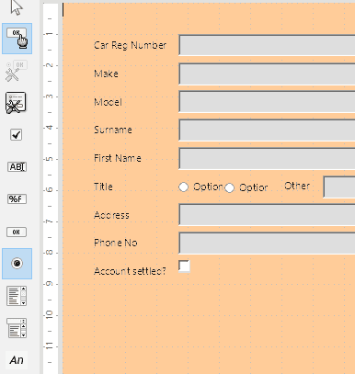Select the Account settled? label
Screen dimensions: 355x374
click(130, 271)
